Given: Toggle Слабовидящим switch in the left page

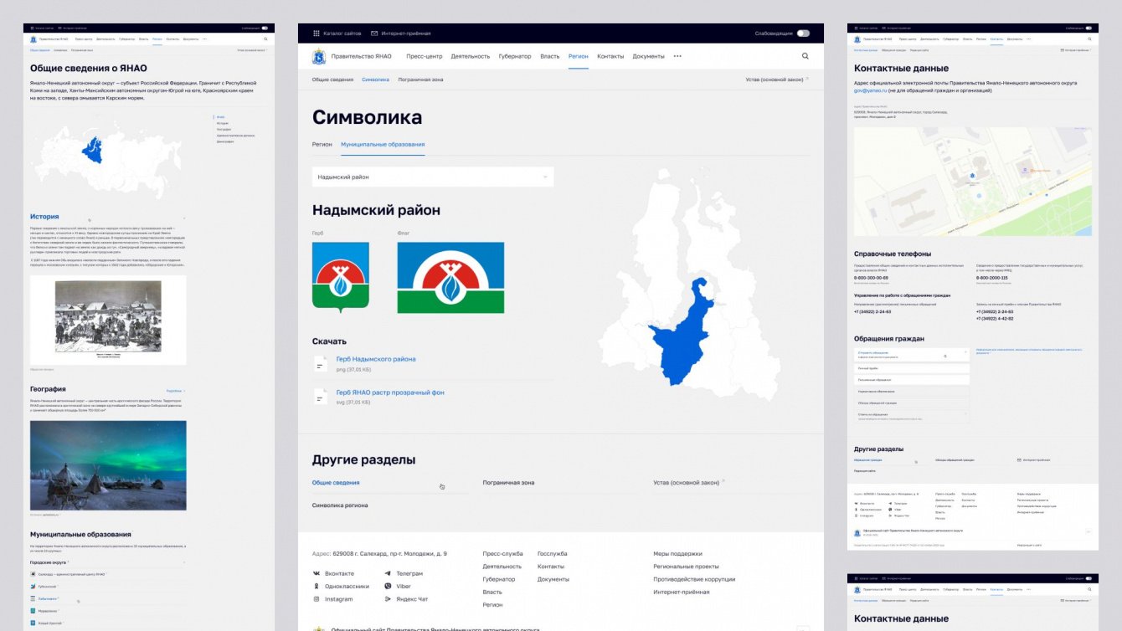Looking at the screenshot, I should point(265,28).
